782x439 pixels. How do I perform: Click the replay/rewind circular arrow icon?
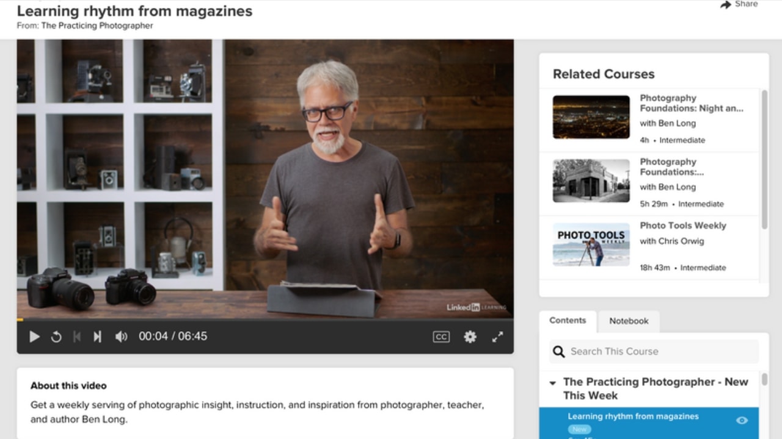pyautogui.click(x=56, y=337)
